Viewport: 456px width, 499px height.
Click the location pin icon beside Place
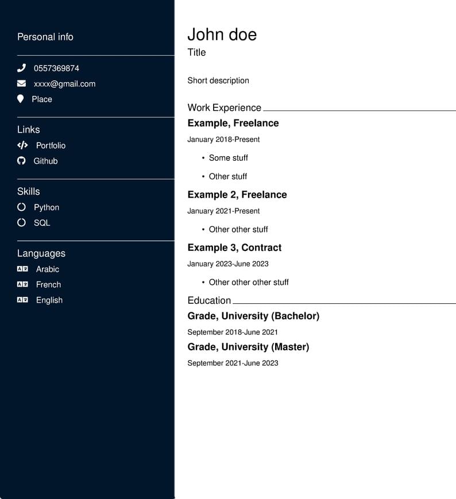click(x=21, y=99)
